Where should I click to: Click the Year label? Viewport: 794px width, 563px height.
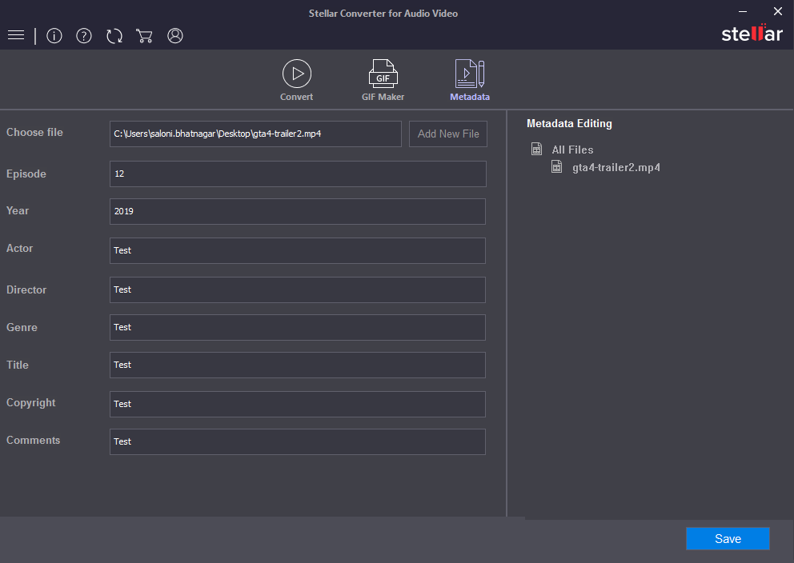point(18,210)
